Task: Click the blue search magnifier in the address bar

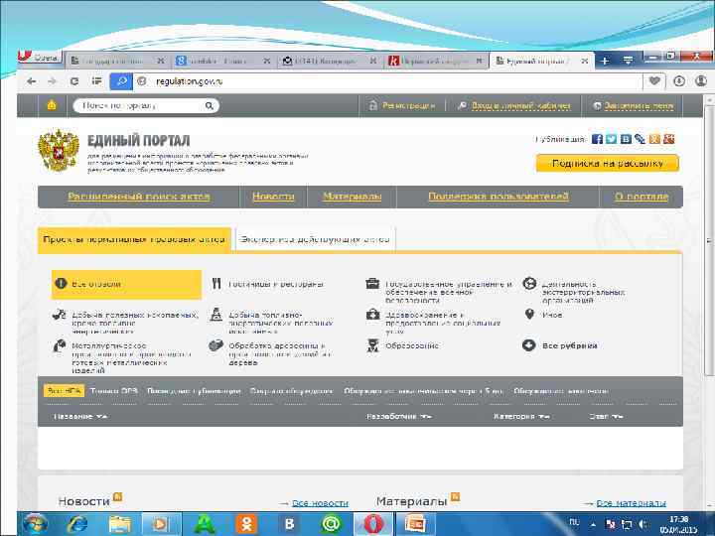Action: point(121,81)
